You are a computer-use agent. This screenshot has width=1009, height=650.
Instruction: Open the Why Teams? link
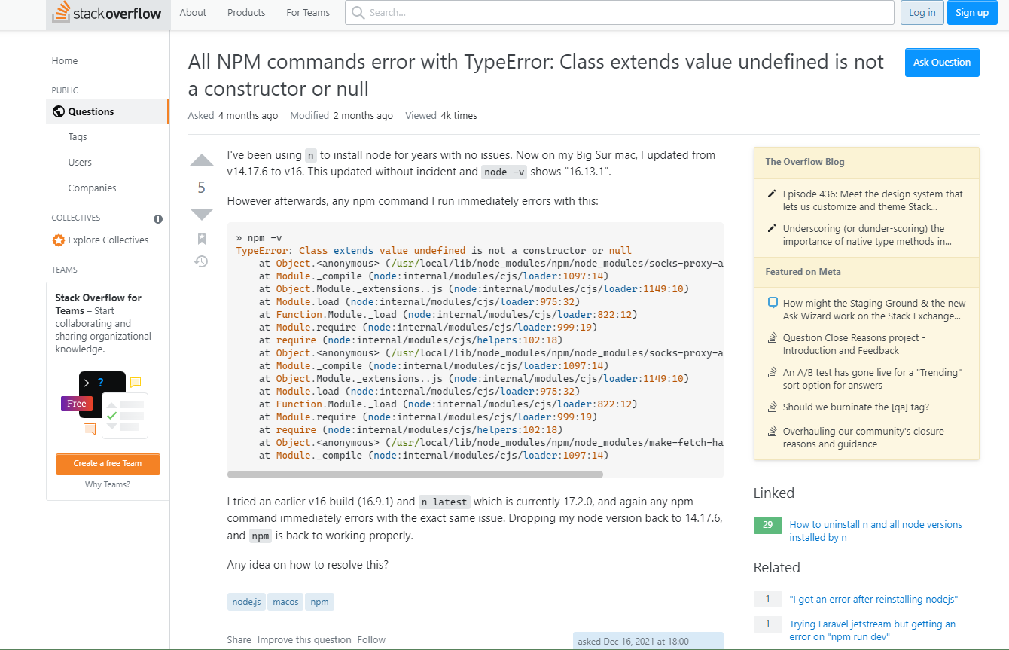coord(108,484)
